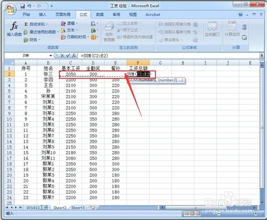Cancel formula entry with X icon
This screenshot has height=220, width=267.
[x=62, y=56]
